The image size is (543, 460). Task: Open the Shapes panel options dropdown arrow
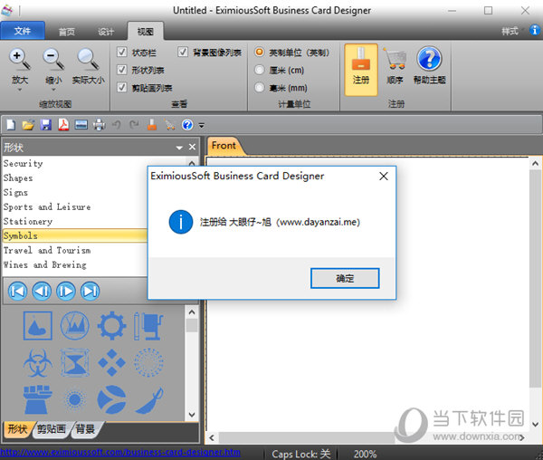(179, 148)
